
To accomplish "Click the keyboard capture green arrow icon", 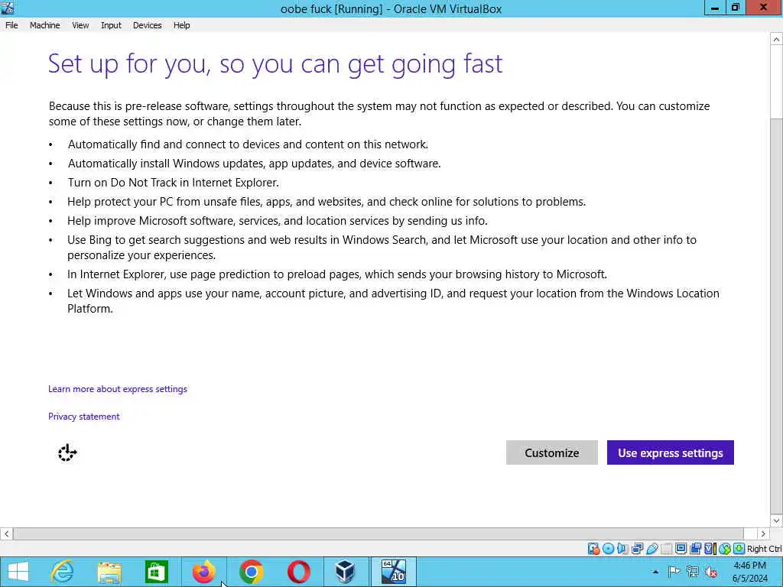I will coord(739,549).
